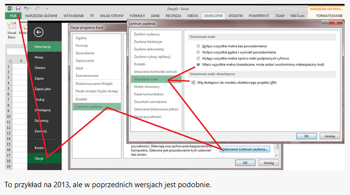Screen dimensions: 350x195
Task: Switch to WSTAWIANIE ribbon tab
Action: click(74, 16)
